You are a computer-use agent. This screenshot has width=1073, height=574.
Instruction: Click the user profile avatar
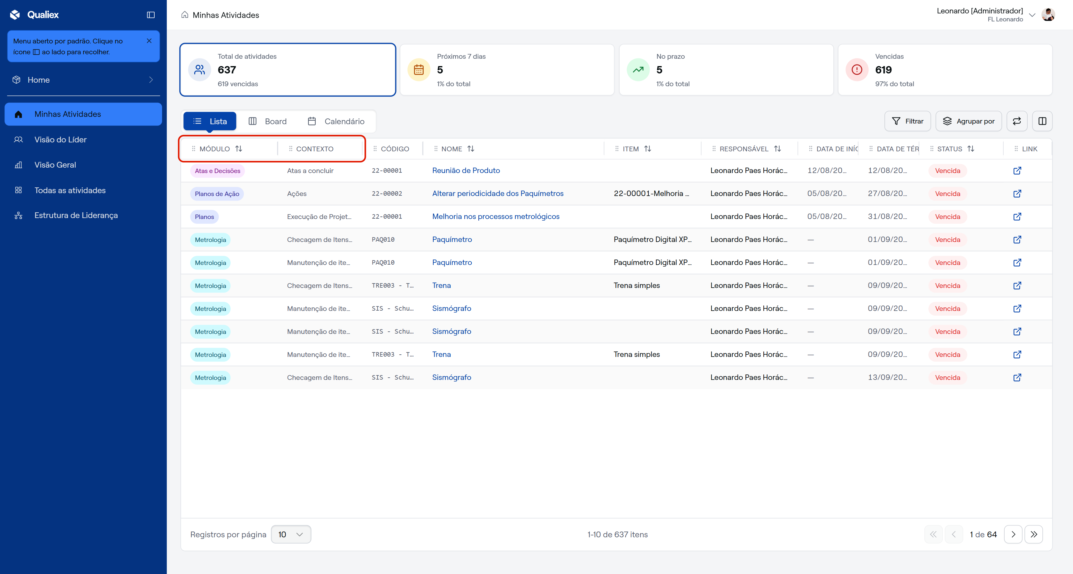click(1048, 15)
